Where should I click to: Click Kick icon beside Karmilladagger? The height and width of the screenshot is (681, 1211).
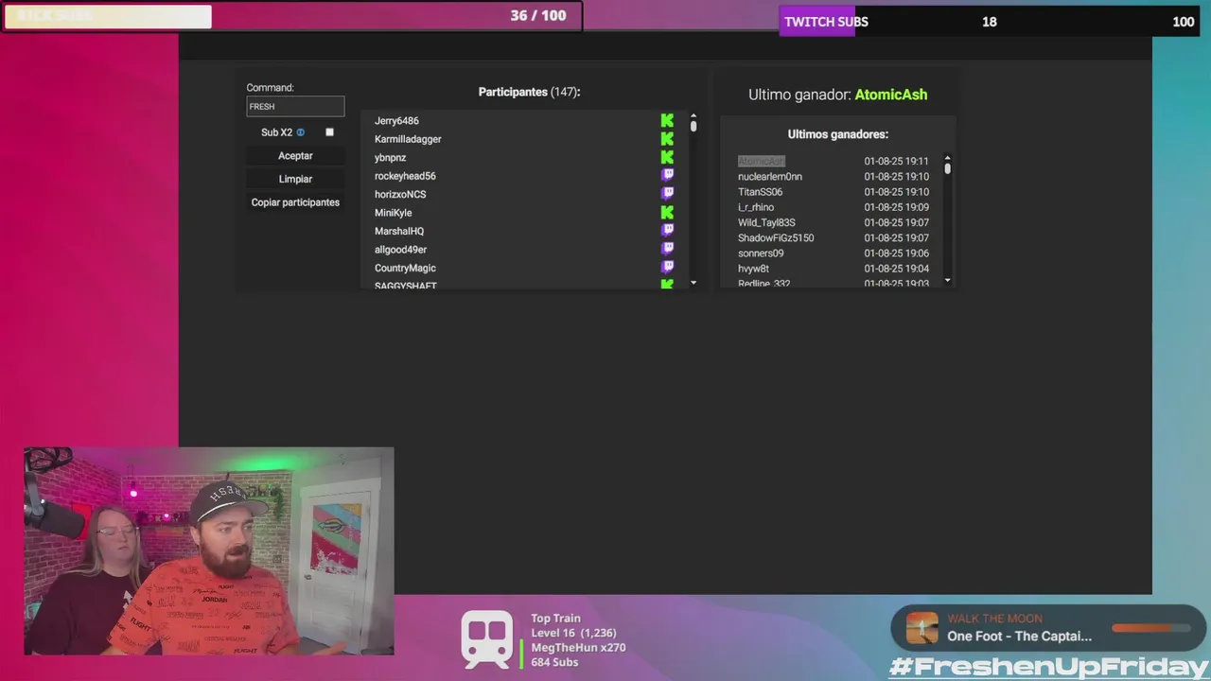pyautogui.click(x=667, y=139)
